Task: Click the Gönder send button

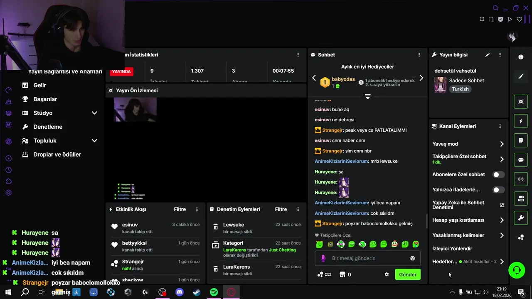Action: pyautogui.click(x=408, y=274)
